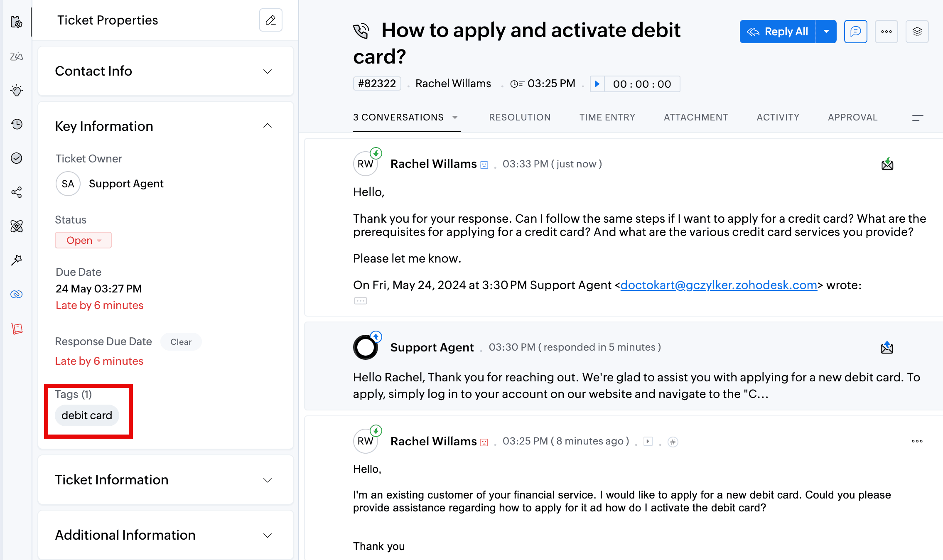Open the Reply All dropdown arrow
943x560 pixels.
(x=826, y=32)
